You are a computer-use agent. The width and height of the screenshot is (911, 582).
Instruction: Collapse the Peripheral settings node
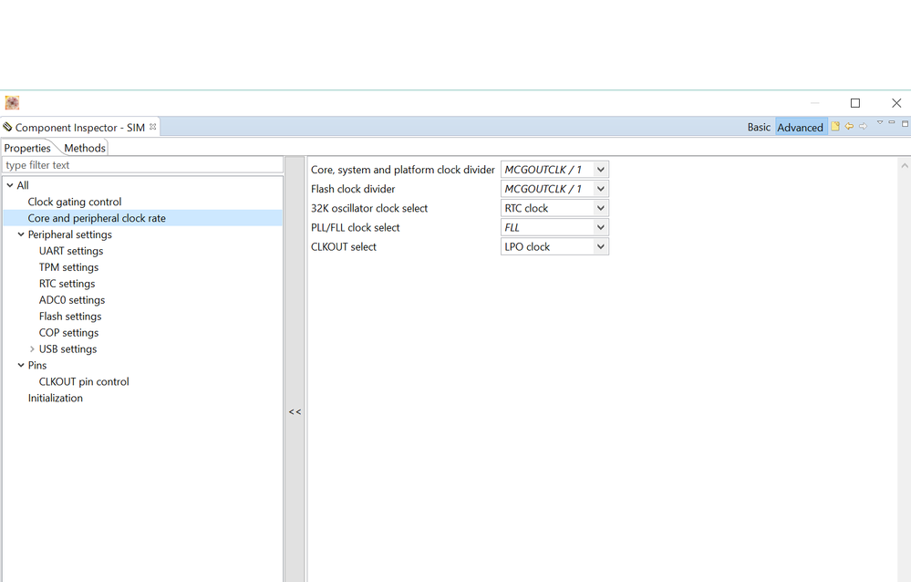tap(21, 234)
